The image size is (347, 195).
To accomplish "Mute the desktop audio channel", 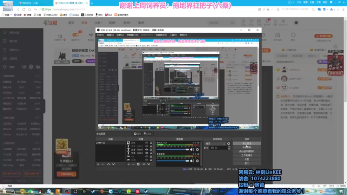I will [x=192, y=161].
